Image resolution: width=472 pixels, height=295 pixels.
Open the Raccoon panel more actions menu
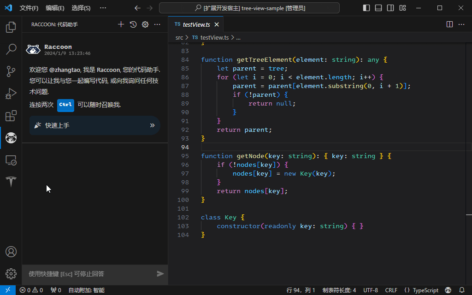(x=157, y=24)
